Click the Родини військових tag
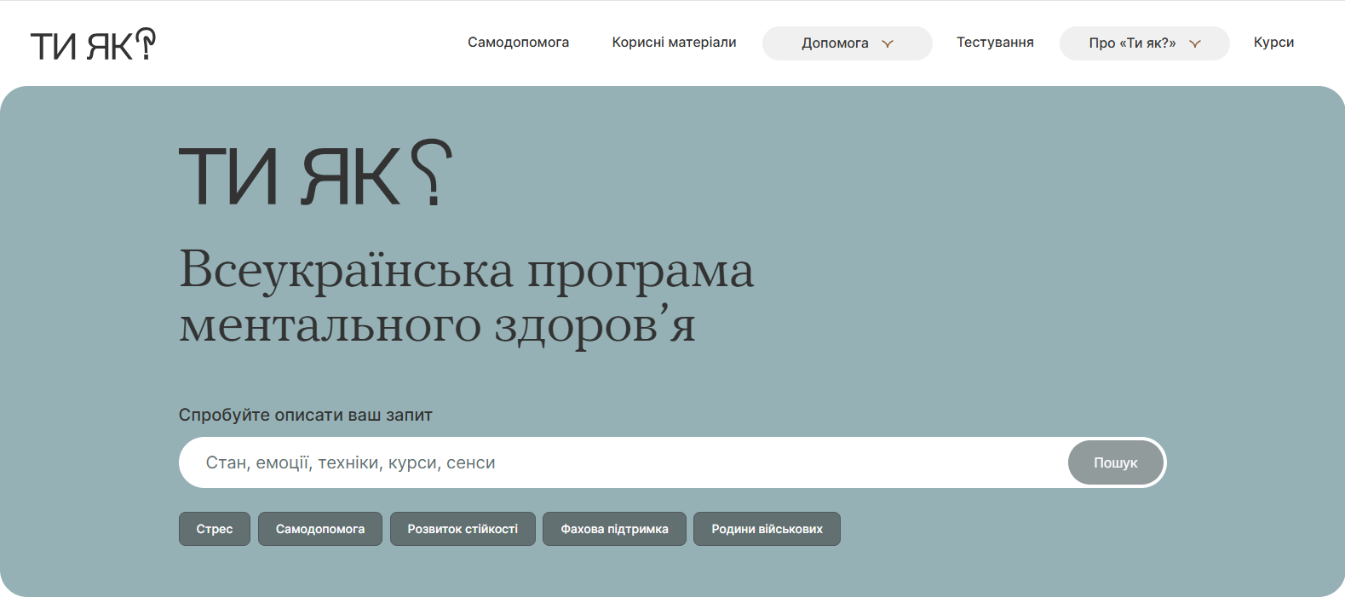Viewport: 1345px width, 597px height. coord(767,529)
